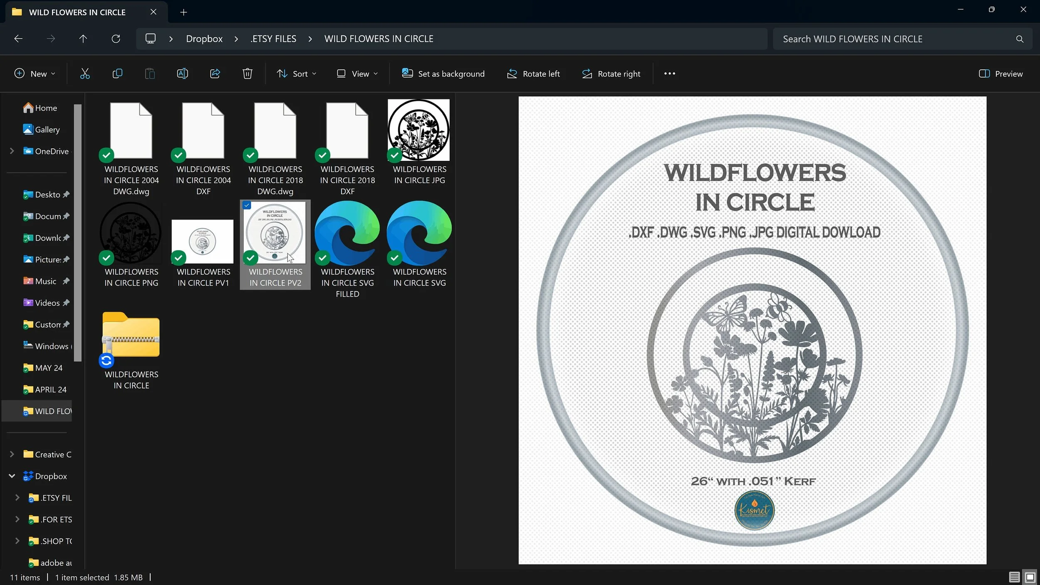Toggle the Preview pane button
The height and width of the screenshot is (585, 1040).
[1000, 74]
